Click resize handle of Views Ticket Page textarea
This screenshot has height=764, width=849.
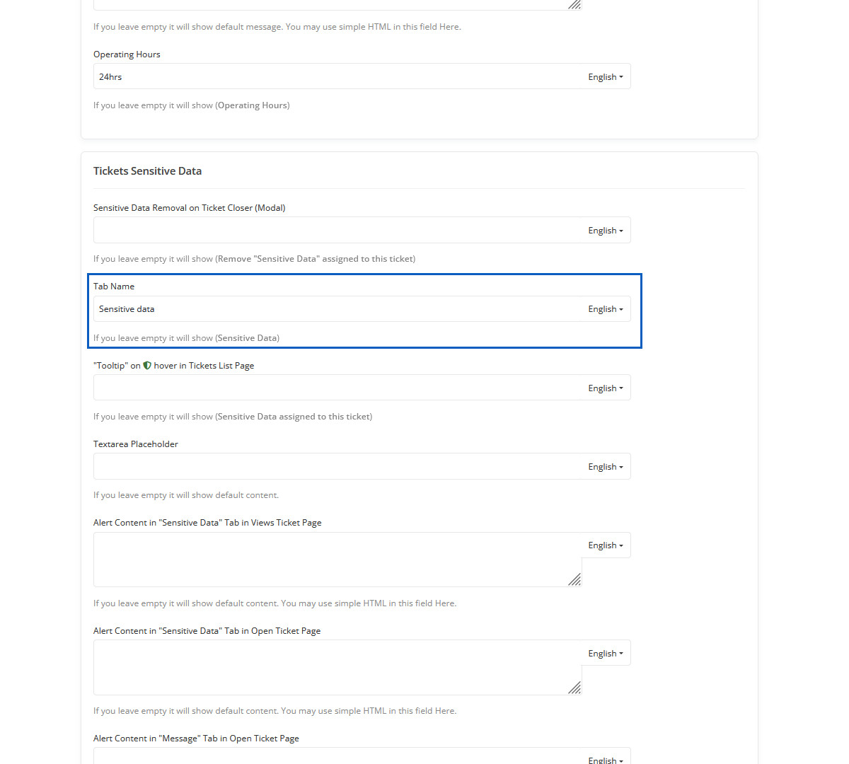pyautogui.click(x=574, y=580)
